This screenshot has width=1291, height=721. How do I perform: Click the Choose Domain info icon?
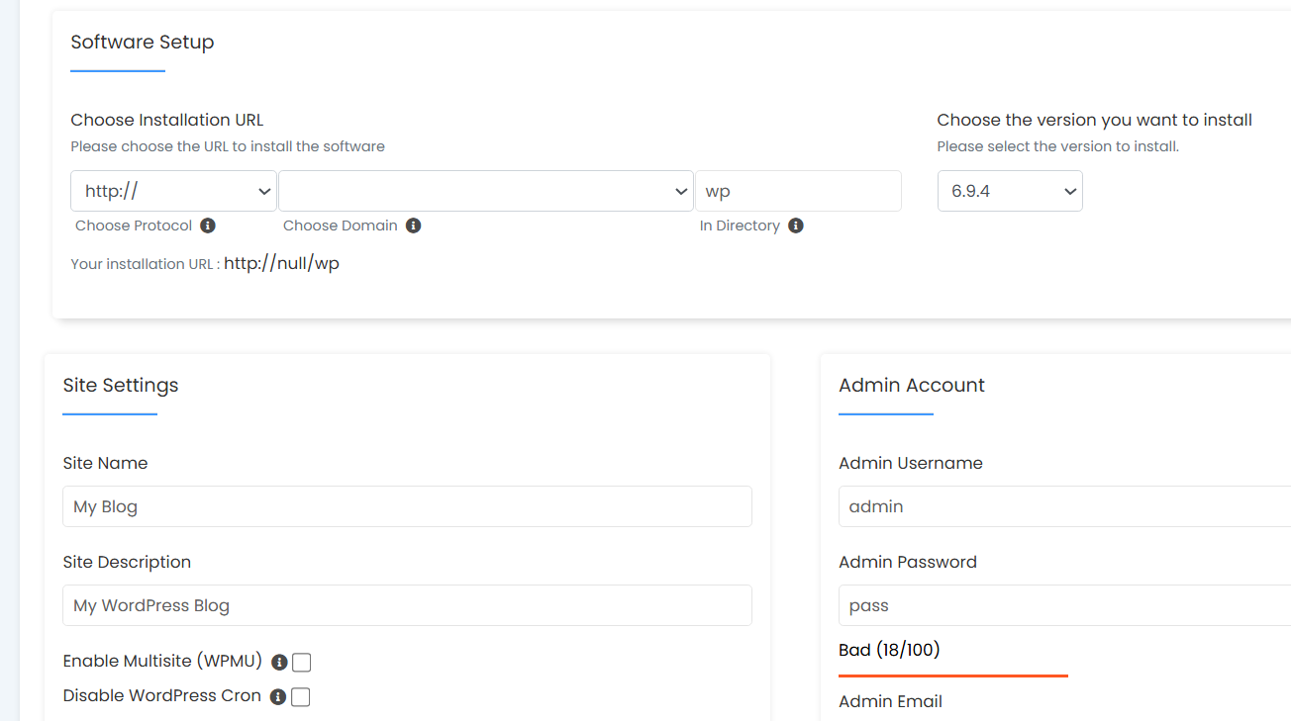click(413, 225)
